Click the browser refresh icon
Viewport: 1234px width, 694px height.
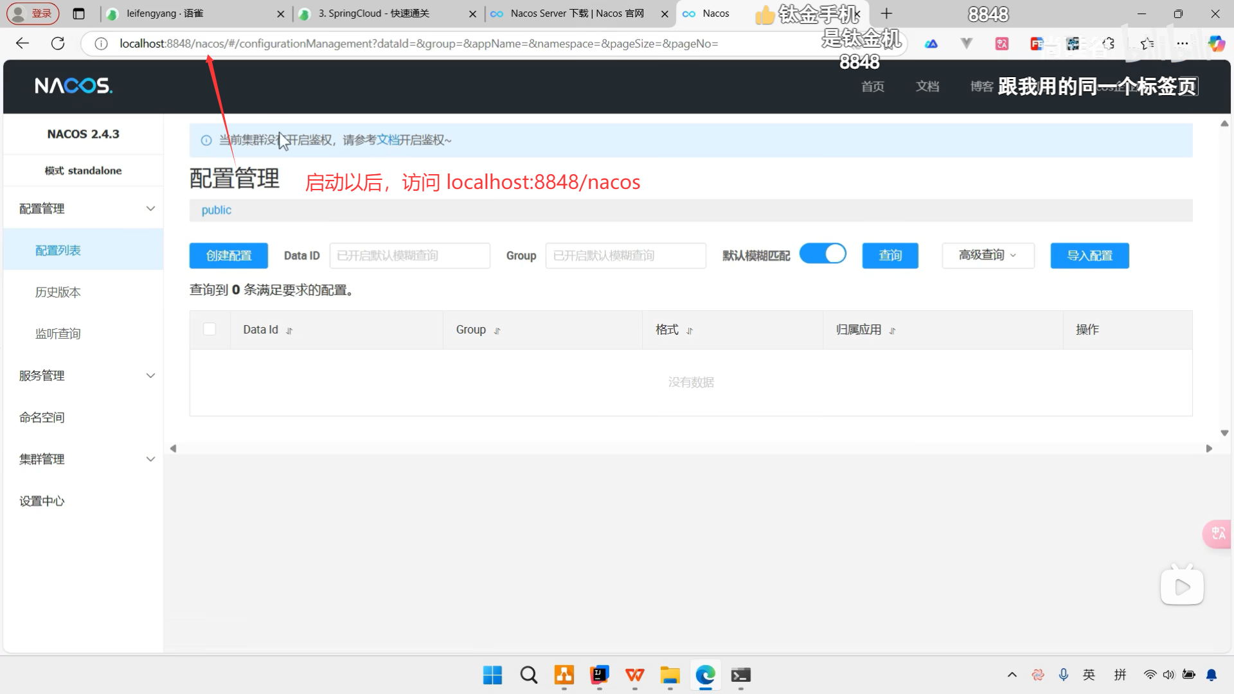point(58,43)
